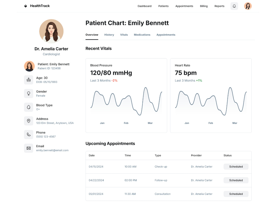Screen dimensions: 276x207
Task: Click Scheduled status for 04/15/2024 appointment
Action: [236, 166]
